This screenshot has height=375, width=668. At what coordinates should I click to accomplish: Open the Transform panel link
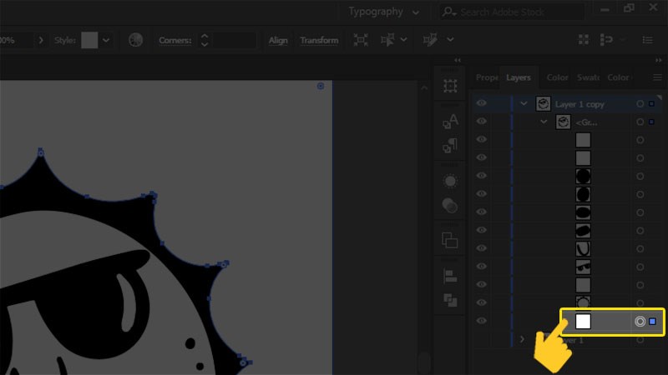[x=319, y=40]
